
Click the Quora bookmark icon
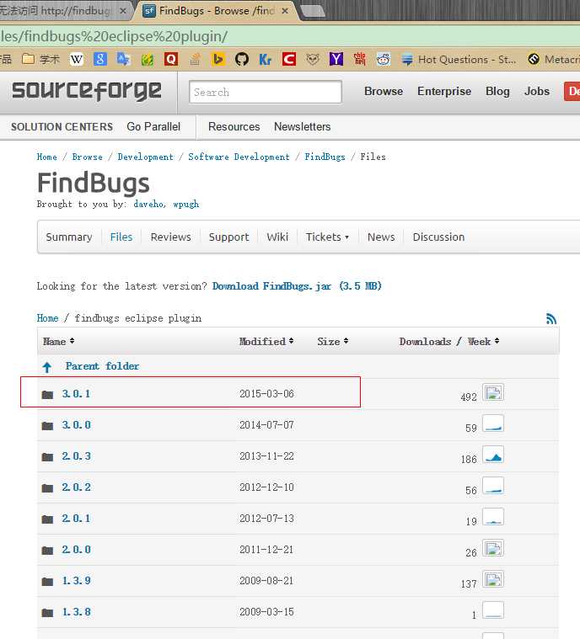tap(171, 59)
